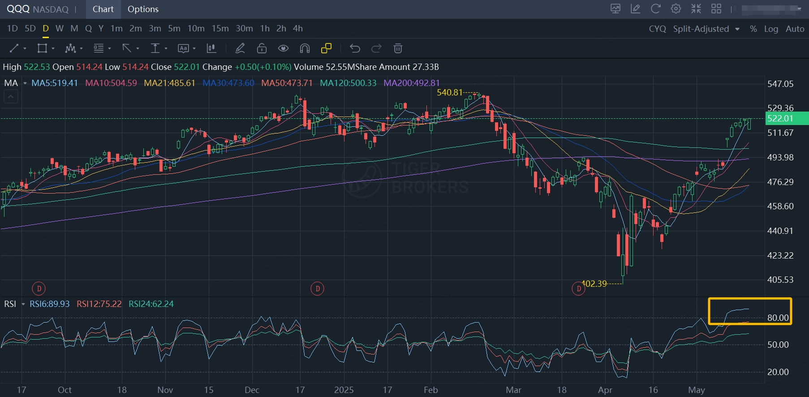The image size is (809, 397).
Task: Select the 1h interval
Action: [x=265, y=28]
